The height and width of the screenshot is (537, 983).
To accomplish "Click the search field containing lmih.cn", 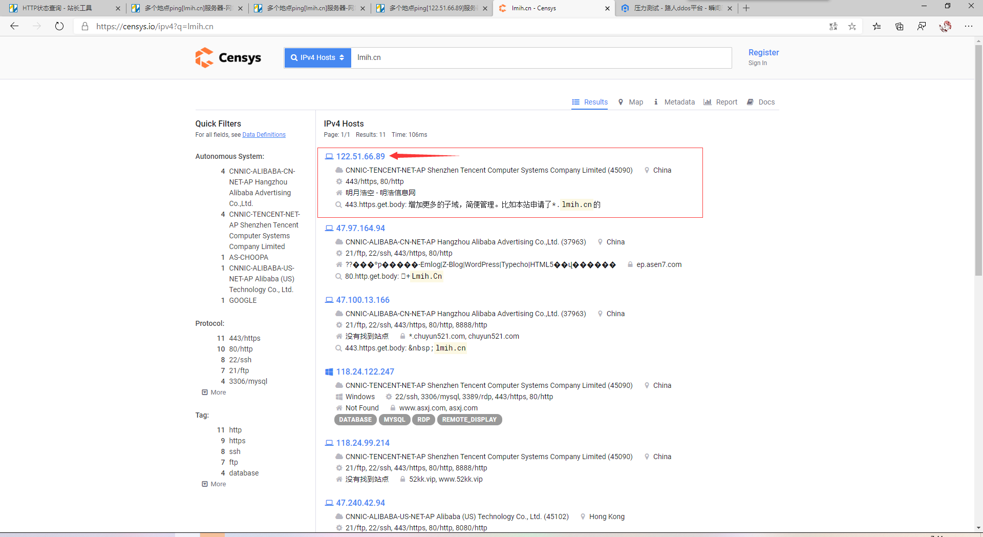I will [541, 57].
